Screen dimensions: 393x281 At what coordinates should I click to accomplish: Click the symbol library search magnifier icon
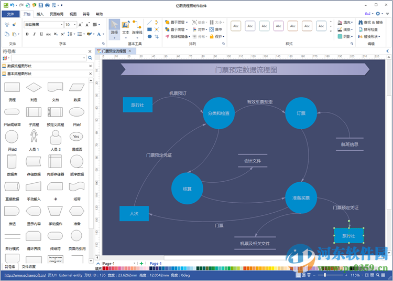pos(90,58)
